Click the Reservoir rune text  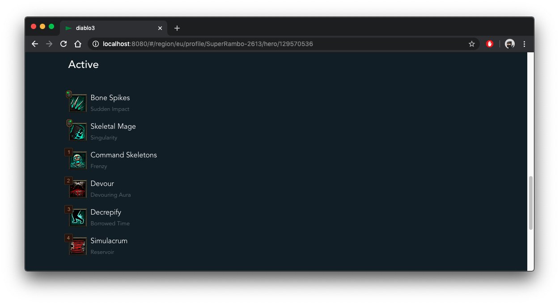click(102, 252)
